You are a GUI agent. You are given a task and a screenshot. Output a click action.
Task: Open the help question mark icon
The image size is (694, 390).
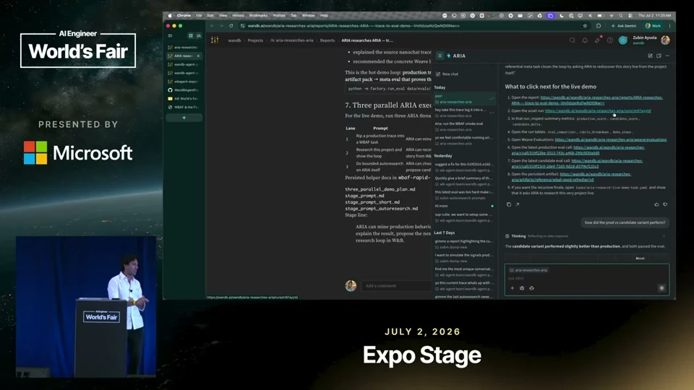[610, 40]
